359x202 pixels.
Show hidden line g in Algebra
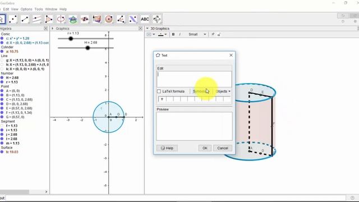click(x=2, y=60)
